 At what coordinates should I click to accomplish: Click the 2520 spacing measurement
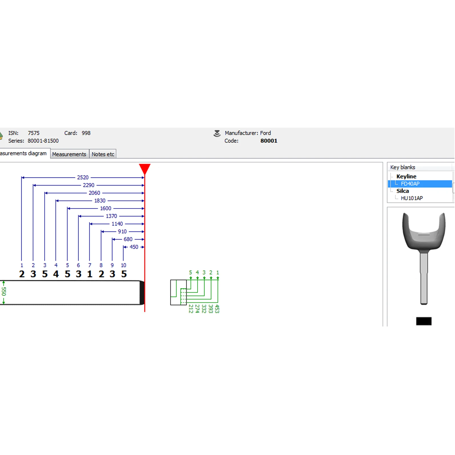[83, 177]
